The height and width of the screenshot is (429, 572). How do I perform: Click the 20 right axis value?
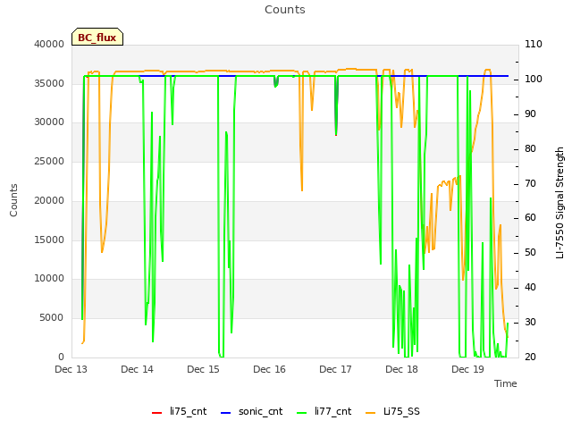coord(530,357)
